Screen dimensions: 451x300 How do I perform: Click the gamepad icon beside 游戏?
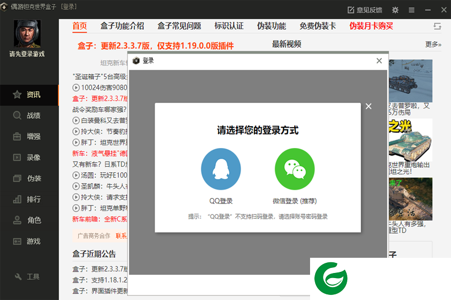[17, 241]
